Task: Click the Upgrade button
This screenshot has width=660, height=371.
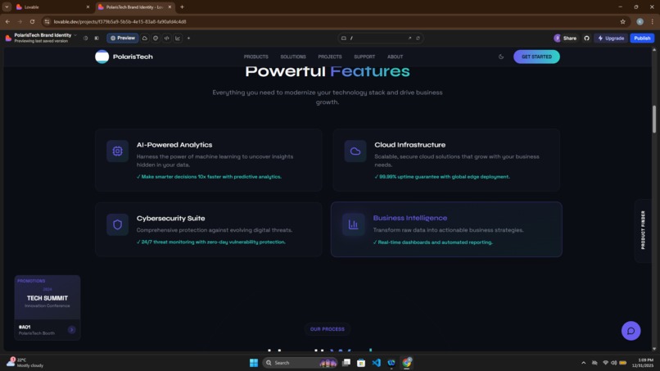Action: (x=611, y=38)
